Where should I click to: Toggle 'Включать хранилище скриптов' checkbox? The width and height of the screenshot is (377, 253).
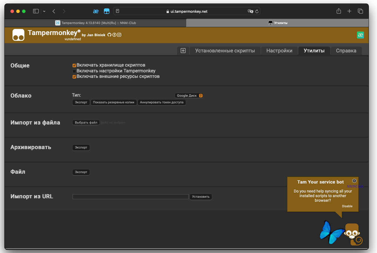(x=74, y=65)
